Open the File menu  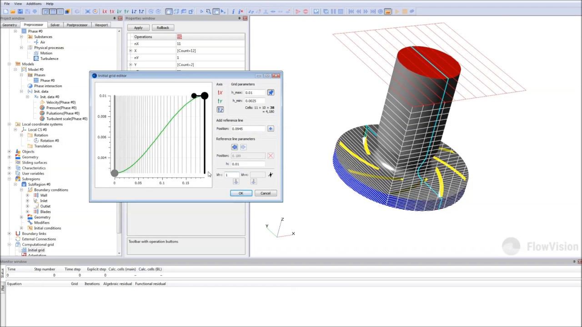coord(7,4)
